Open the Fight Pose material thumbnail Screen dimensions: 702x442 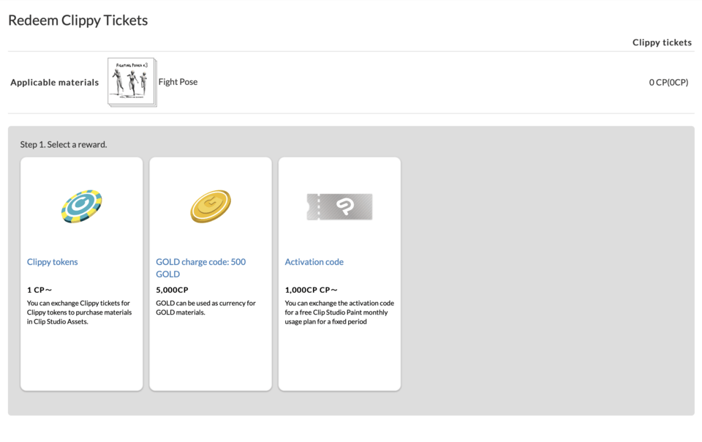pos(132,82)
